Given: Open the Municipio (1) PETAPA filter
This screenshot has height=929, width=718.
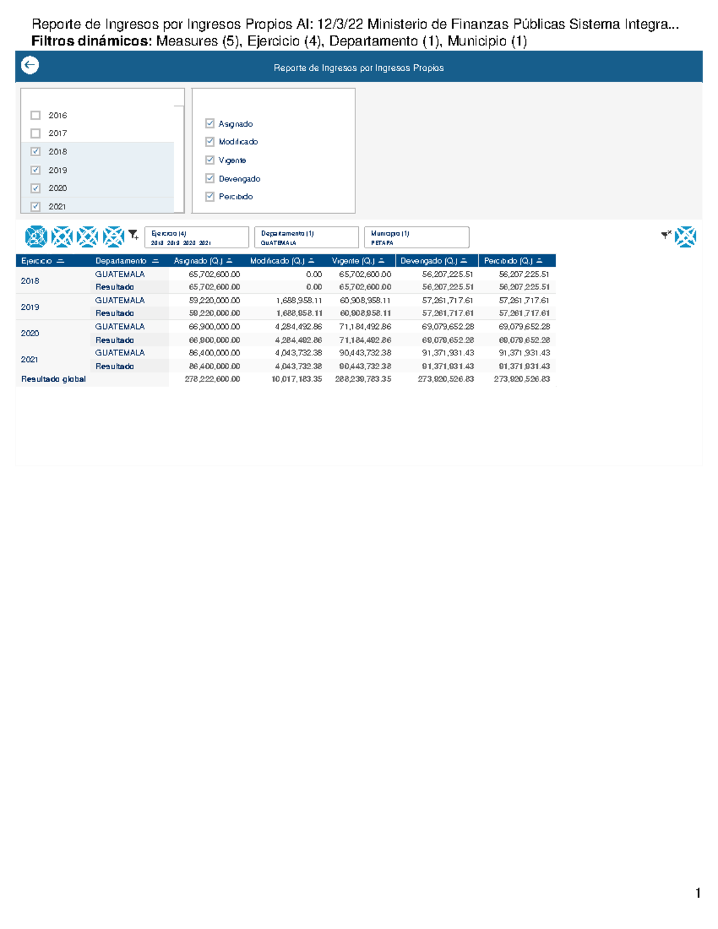Looking at the screenshot, I should click(x=416, y=237).
